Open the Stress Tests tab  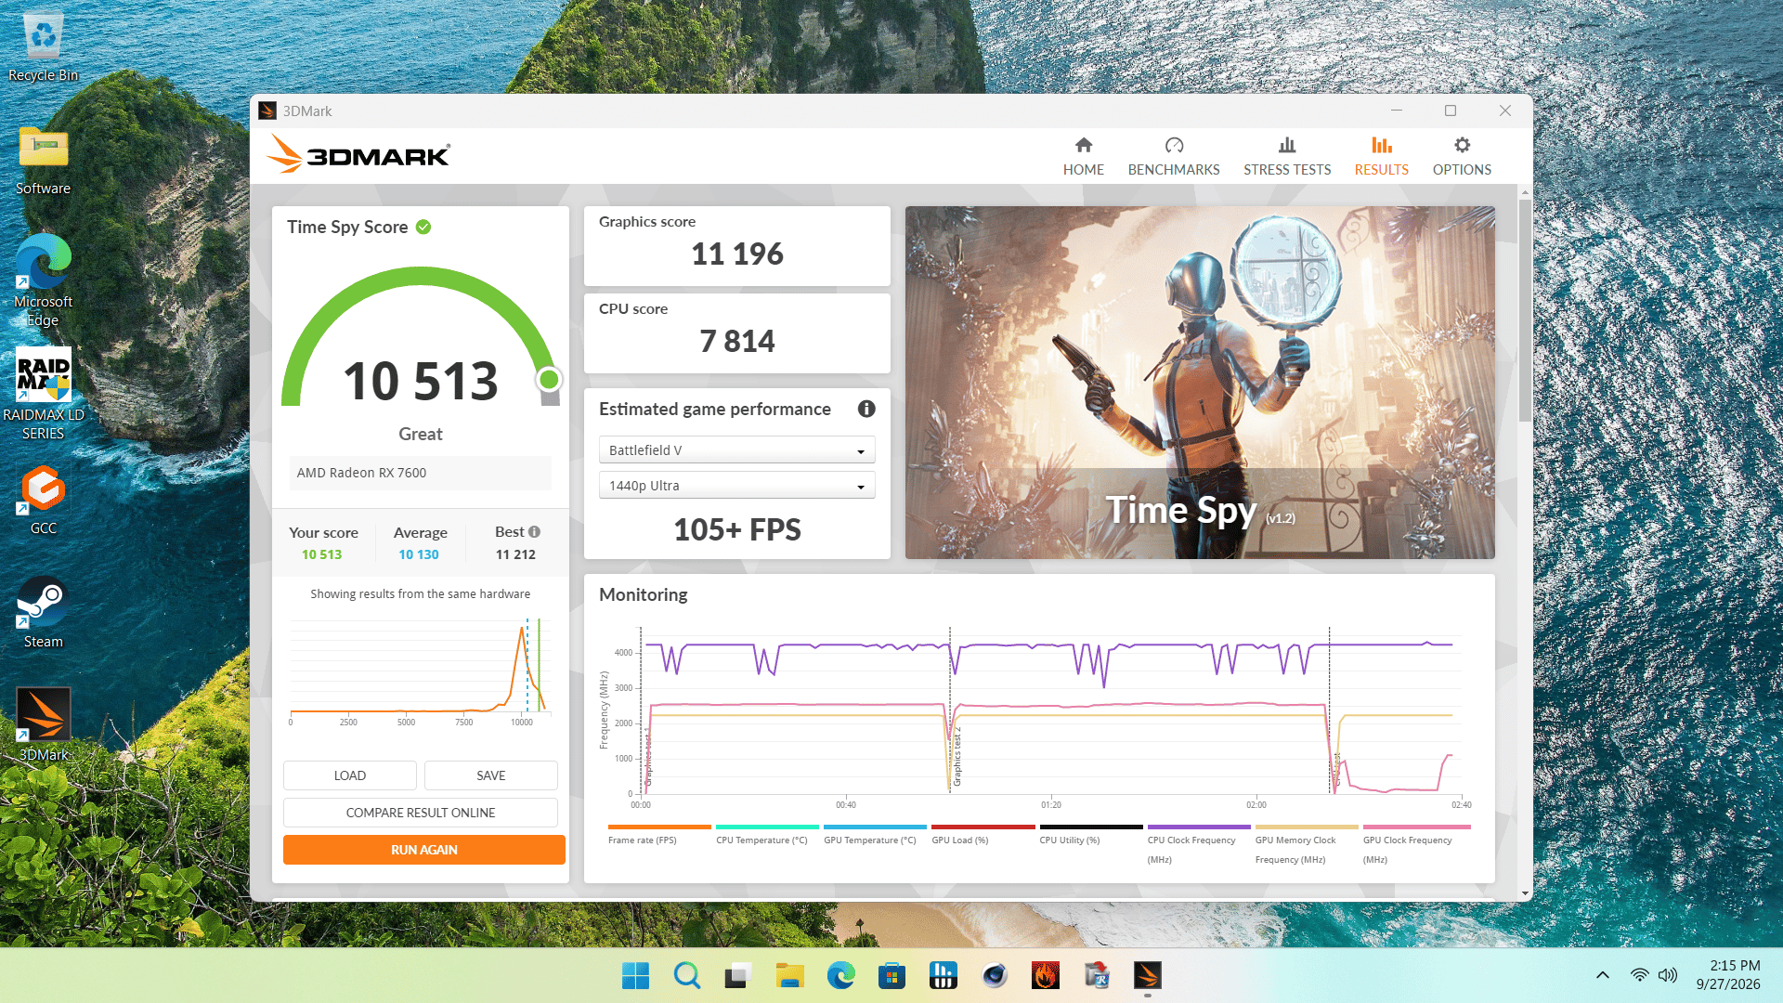click(1287, 156)
